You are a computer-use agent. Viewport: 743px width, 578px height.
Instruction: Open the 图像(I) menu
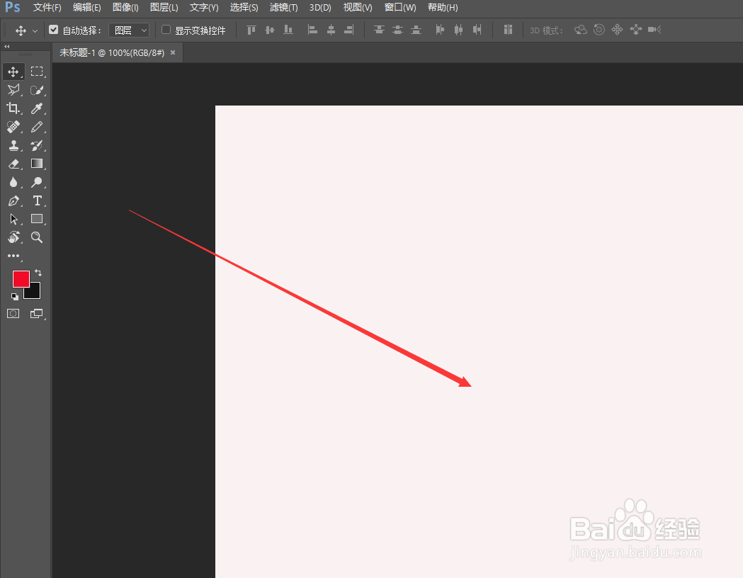[x=125, y=8]
